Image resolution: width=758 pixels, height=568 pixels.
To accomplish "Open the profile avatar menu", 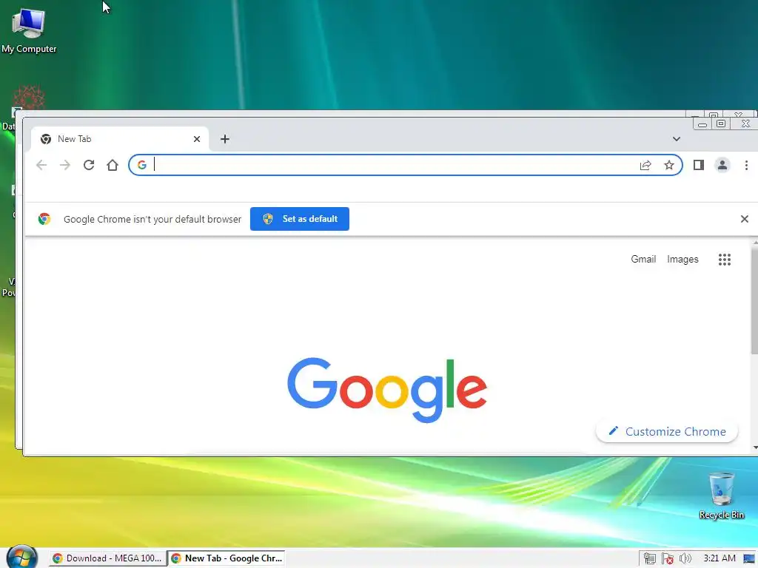I will tap(722, 165).
